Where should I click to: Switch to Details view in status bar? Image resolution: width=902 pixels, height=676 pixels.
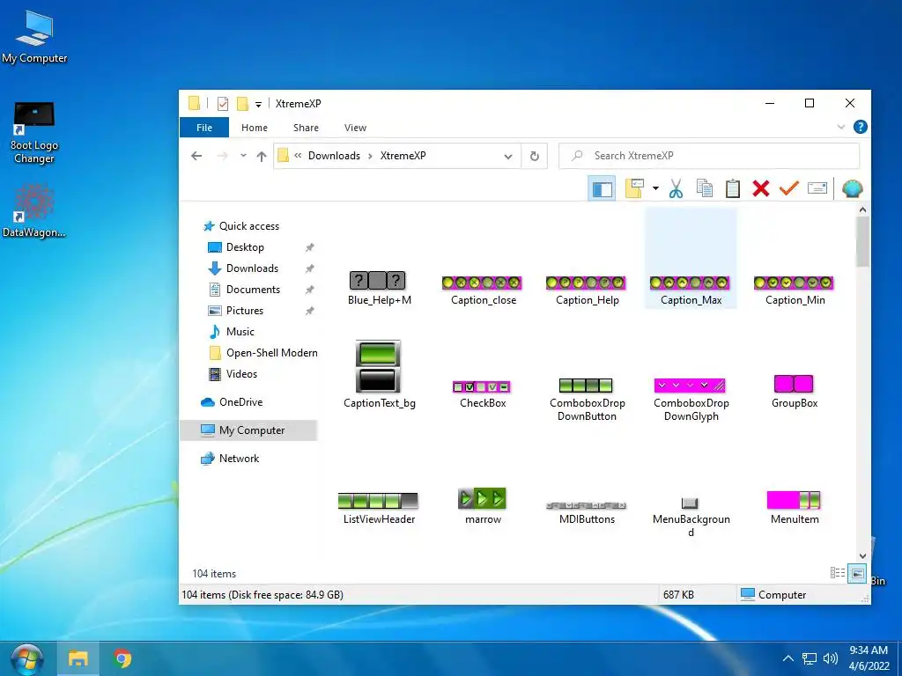click(x=838, y=573)
